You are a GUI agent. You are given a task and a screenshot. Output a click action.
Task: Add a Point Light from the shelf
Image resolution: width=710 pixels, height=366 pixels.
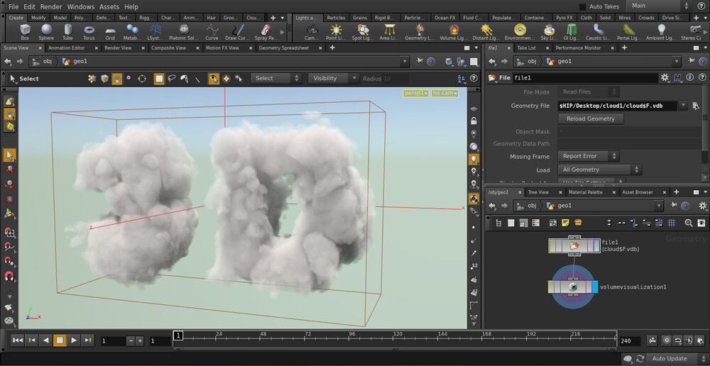[336, 31]
